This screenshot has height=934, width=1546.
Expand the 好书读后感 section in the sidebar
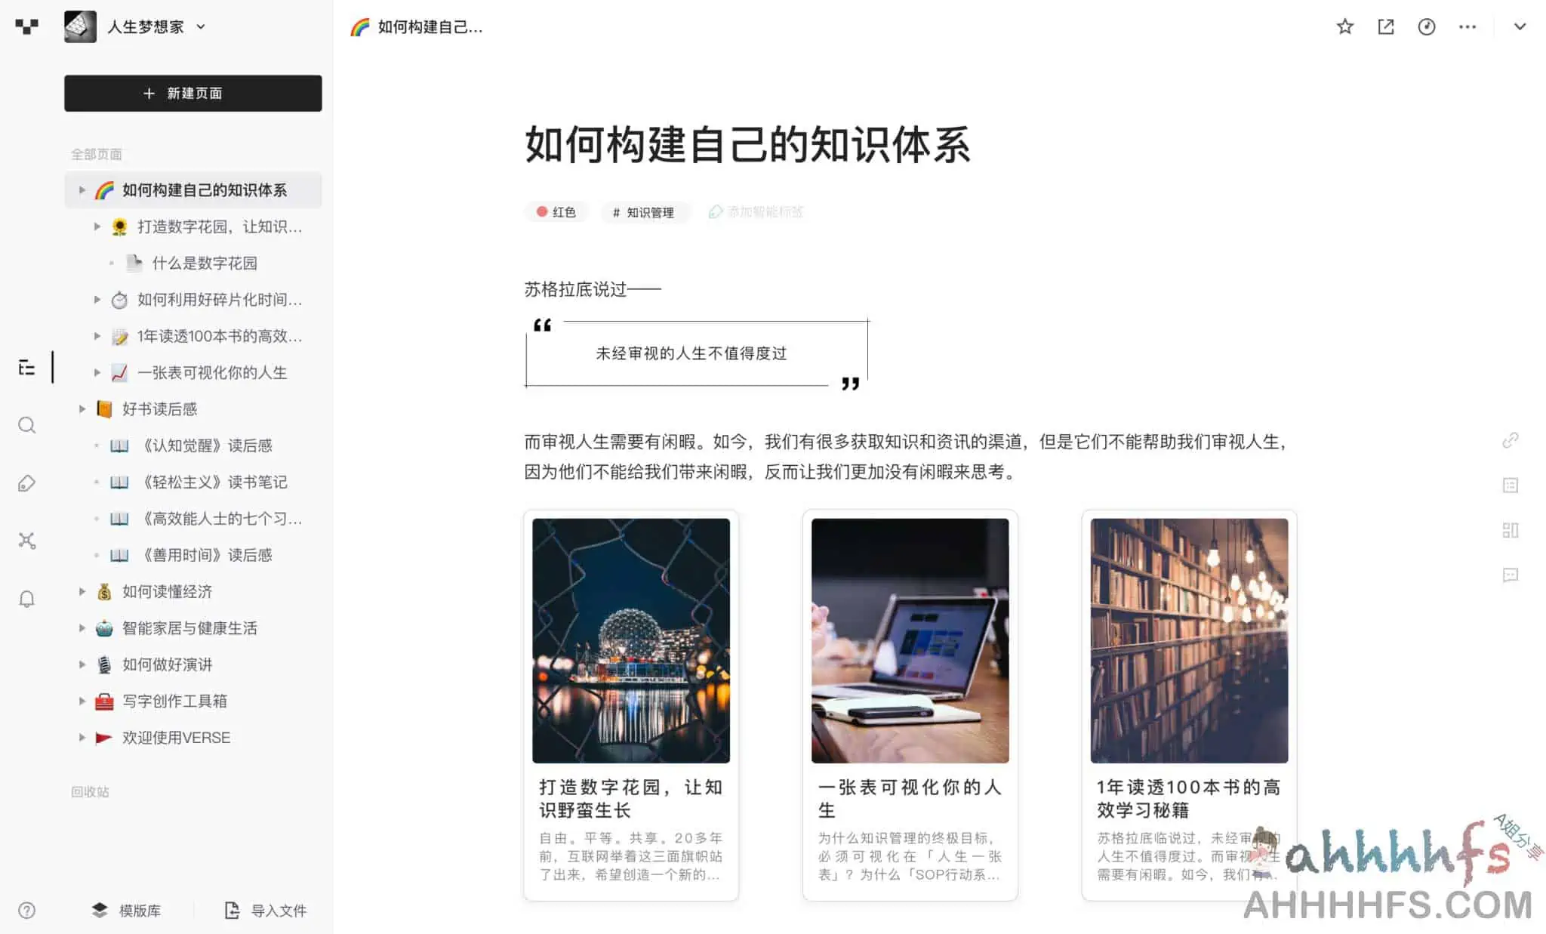click(83, 408)
